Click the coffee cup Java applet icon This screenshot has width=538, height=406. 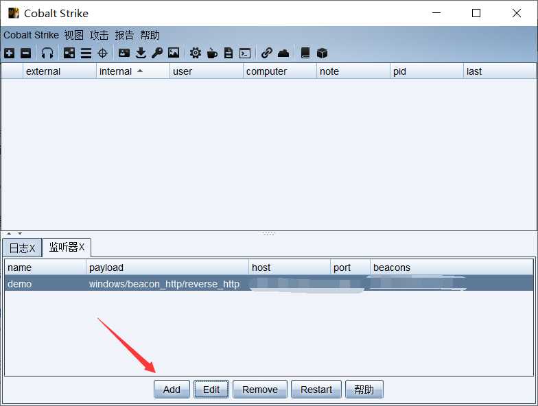(212, 53)
